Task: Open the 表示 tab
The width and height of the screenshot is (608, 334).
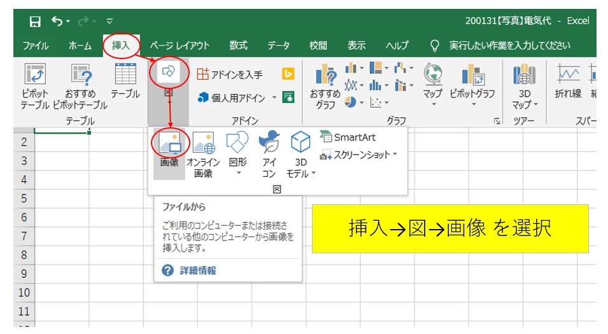Action: [x=357, y=46]
